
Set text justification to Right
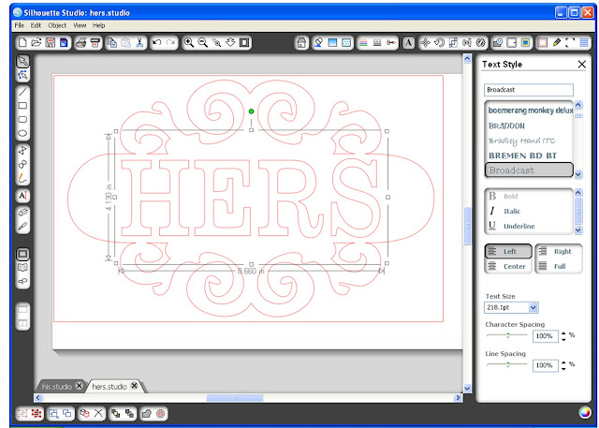click(559, 251)
